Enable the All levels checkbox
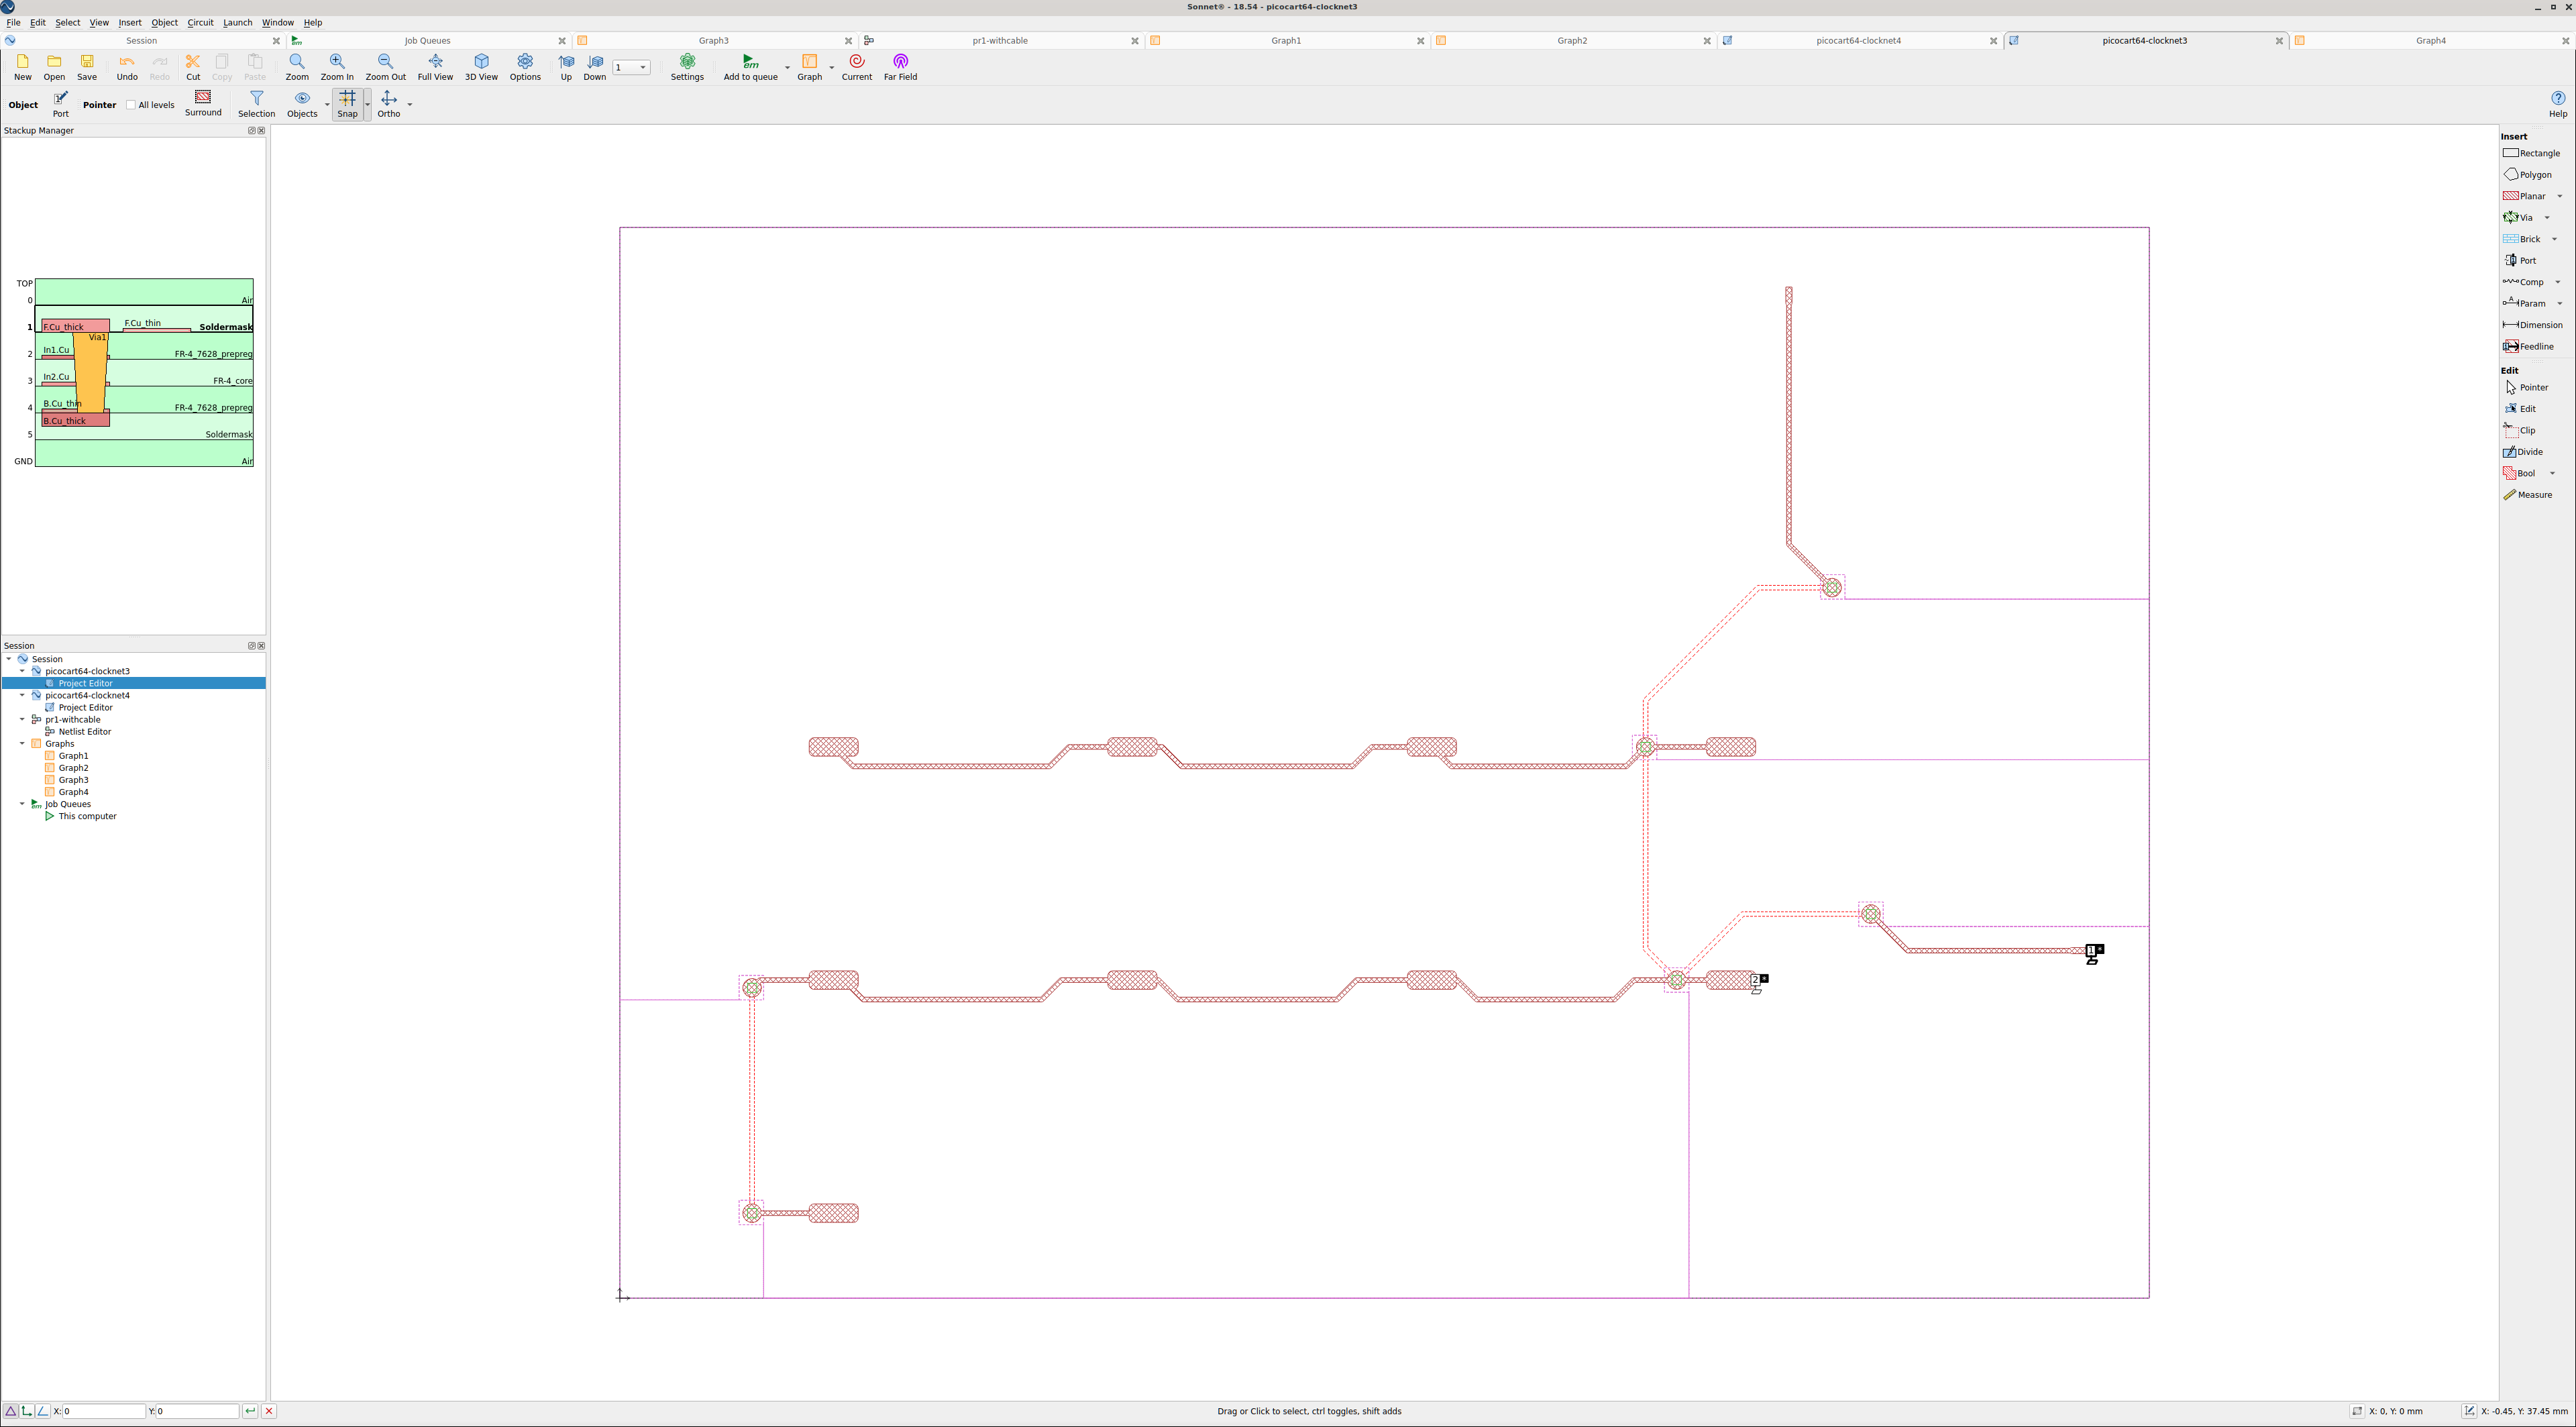Screen dimensions: 2576x1427 (131, 105)
